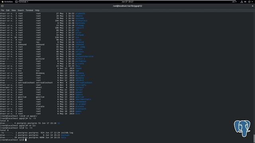Image resolution: width=255 pixels, height=143 pixels.
Task: Click the blue 'setroubleshoot' directory name
Action: (84, 83)
